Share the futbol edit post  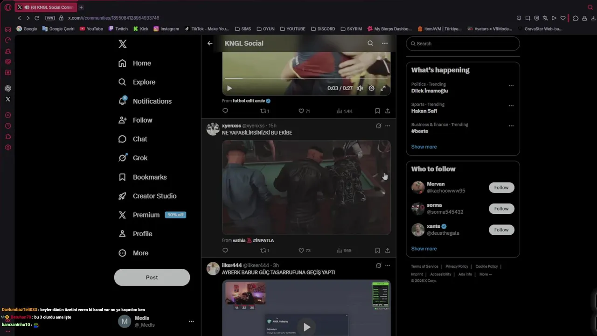[388, 111]
